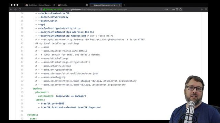Click the --docker.domain=traefik line

[x=53, y=13]
